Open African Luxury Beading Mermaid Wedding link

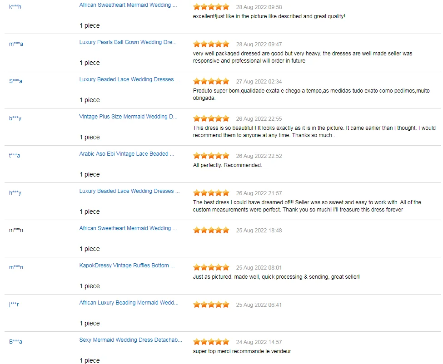point(129,303)
